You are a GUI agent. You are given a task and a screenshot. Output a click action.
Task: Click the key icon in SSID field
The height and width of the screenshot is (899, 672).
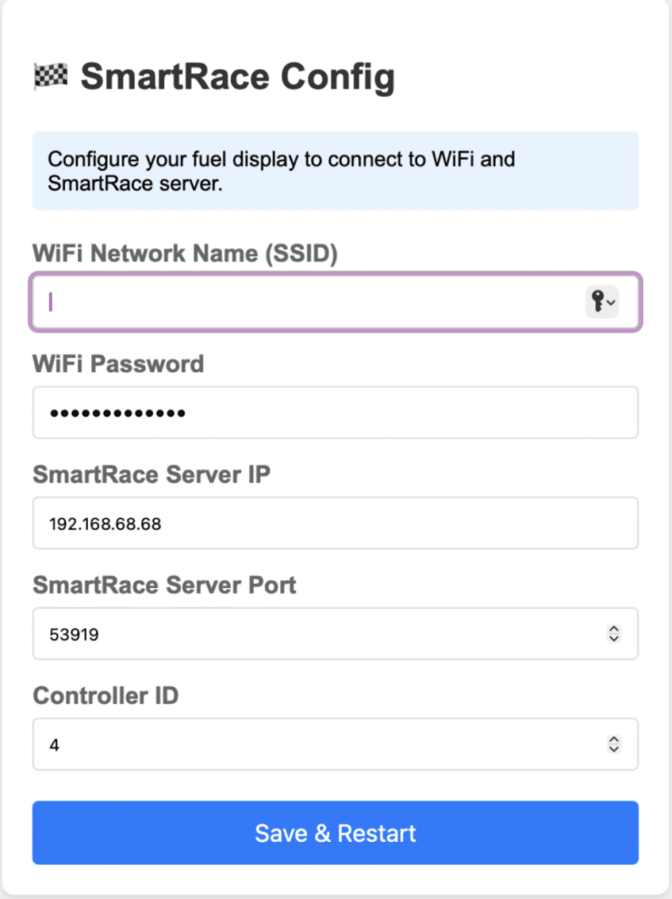(x=597, y=302)
